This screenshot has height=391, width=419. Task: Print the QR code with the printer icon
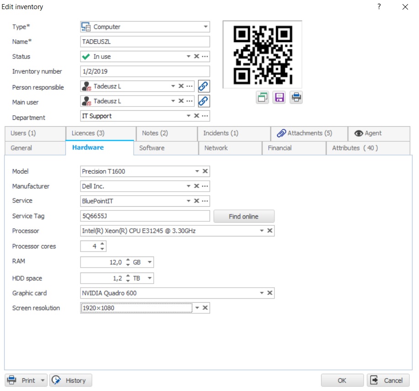tap(296, 97)
